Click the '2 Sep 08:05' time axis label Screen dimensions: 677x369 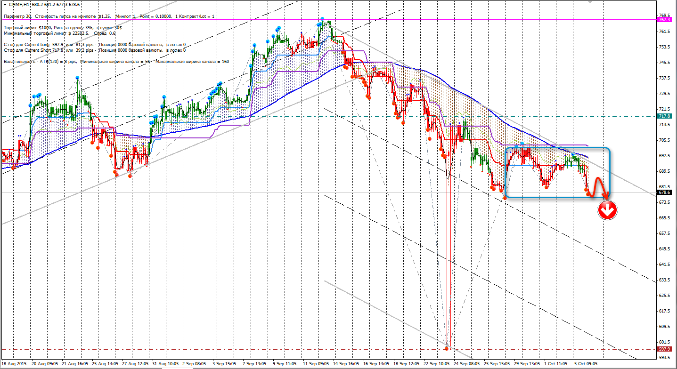click(x=195, y=364)
